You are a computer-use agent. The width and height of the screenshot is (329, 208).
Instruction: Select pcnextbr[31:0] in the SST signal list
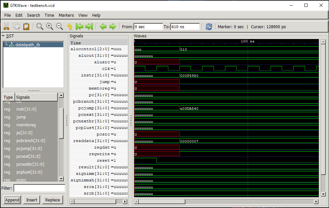pos(30,164)
